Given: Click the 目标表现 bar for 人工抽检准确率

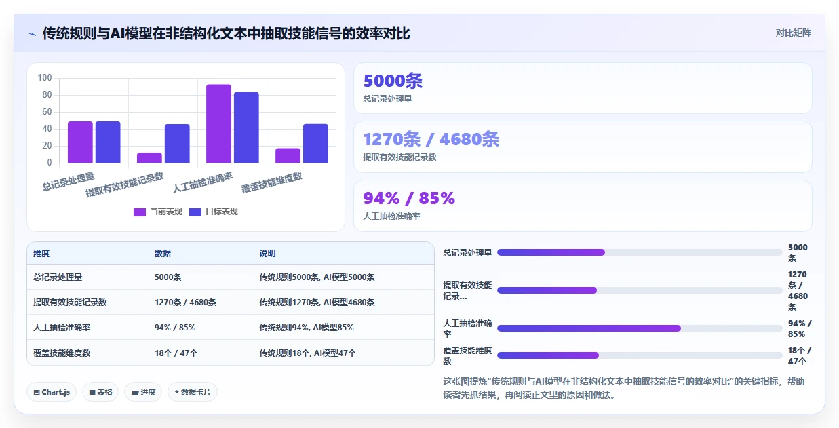Looking at the screenshot, I should pyautogui.click(x=246, y=128).
